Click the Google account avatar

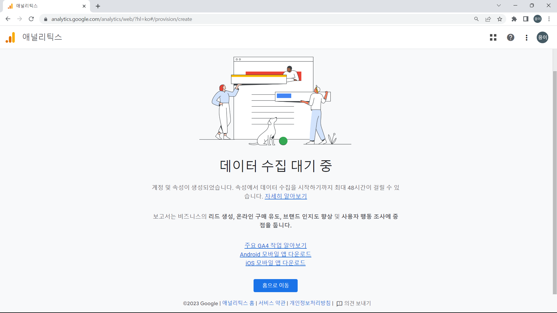tap(542, 37)
